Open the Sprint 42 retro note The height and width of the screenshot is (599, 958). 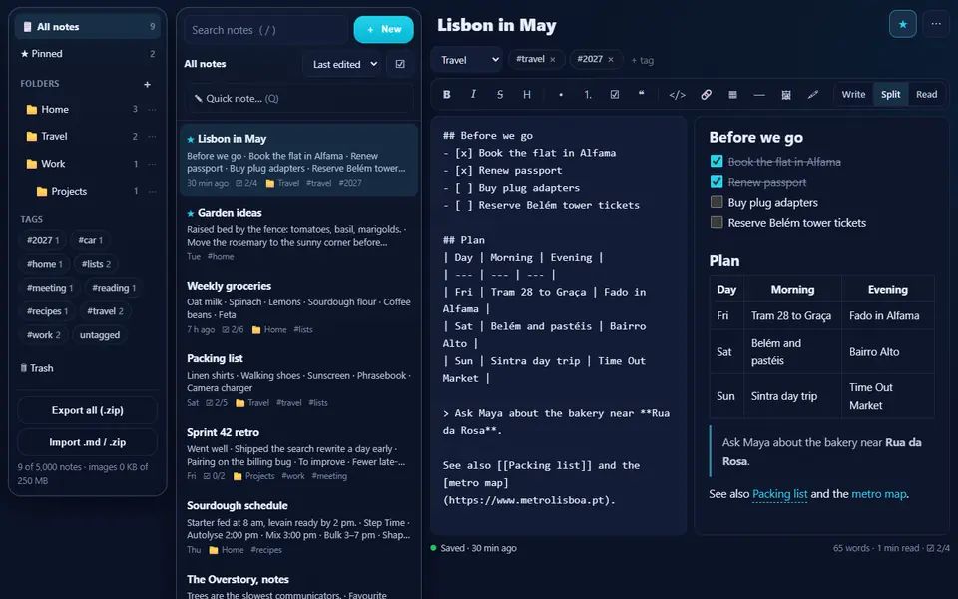(298, 453)
